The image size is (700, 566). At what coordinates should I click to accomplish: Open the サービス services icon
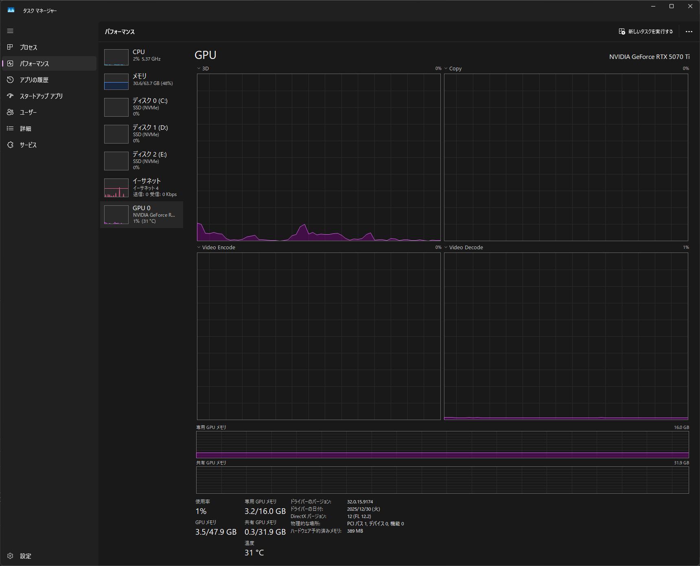coord(10,145)
